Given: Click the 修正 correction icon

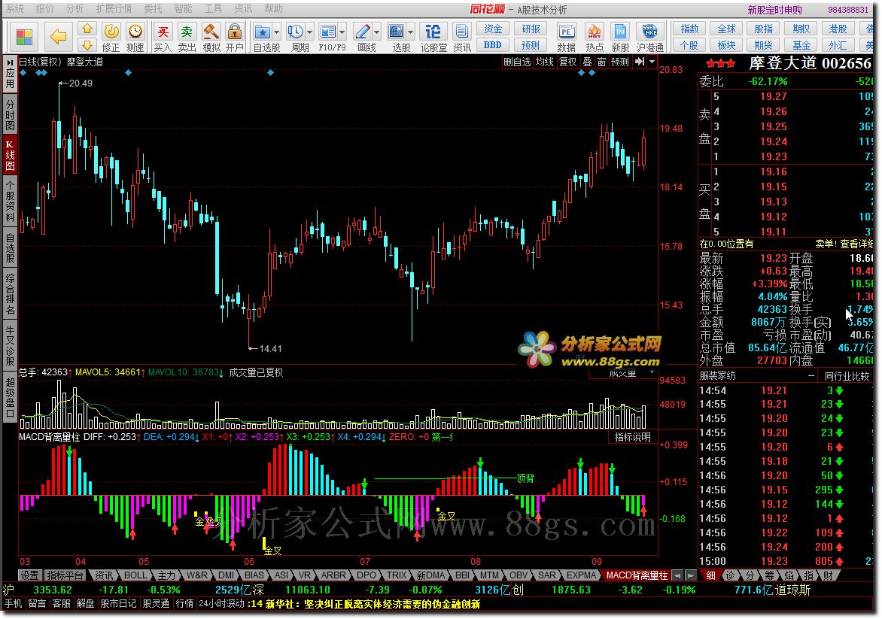Looking at the screenshot, I should click(111, 38).
